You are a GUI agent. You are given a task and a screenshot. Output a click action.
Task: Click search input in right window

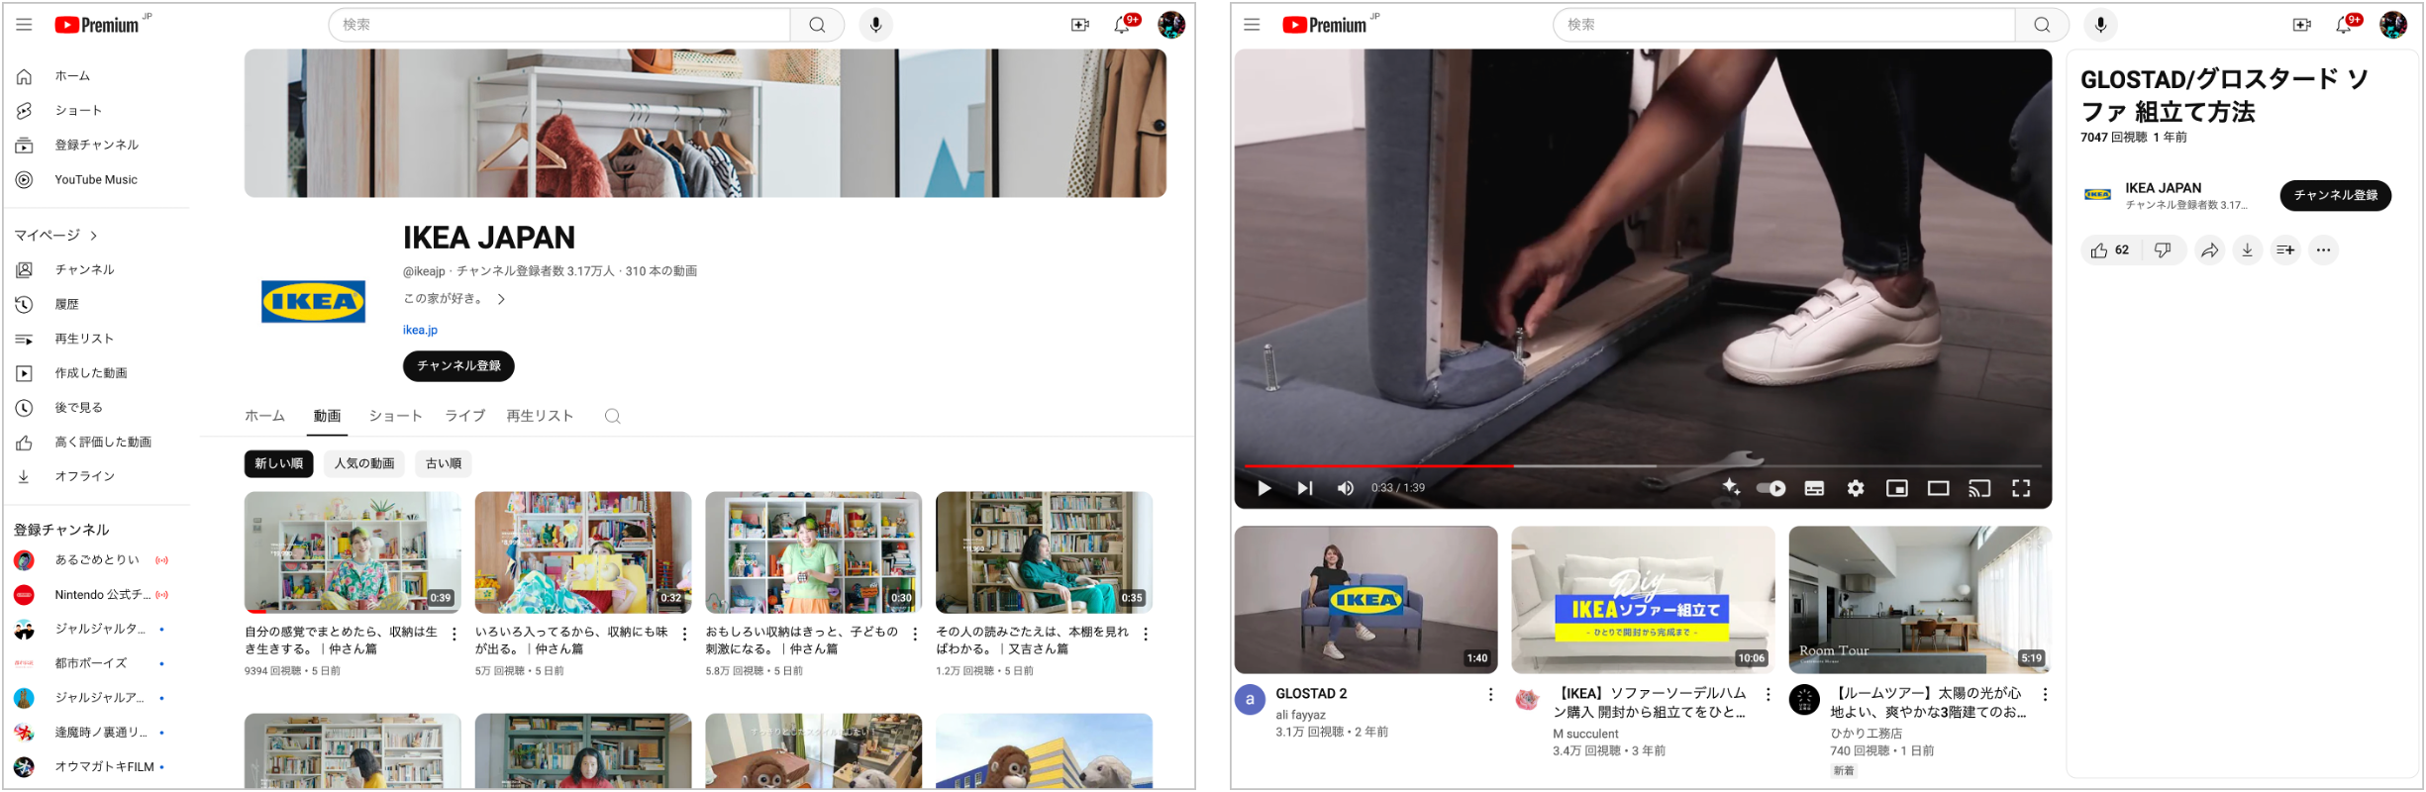point(1784,25)
